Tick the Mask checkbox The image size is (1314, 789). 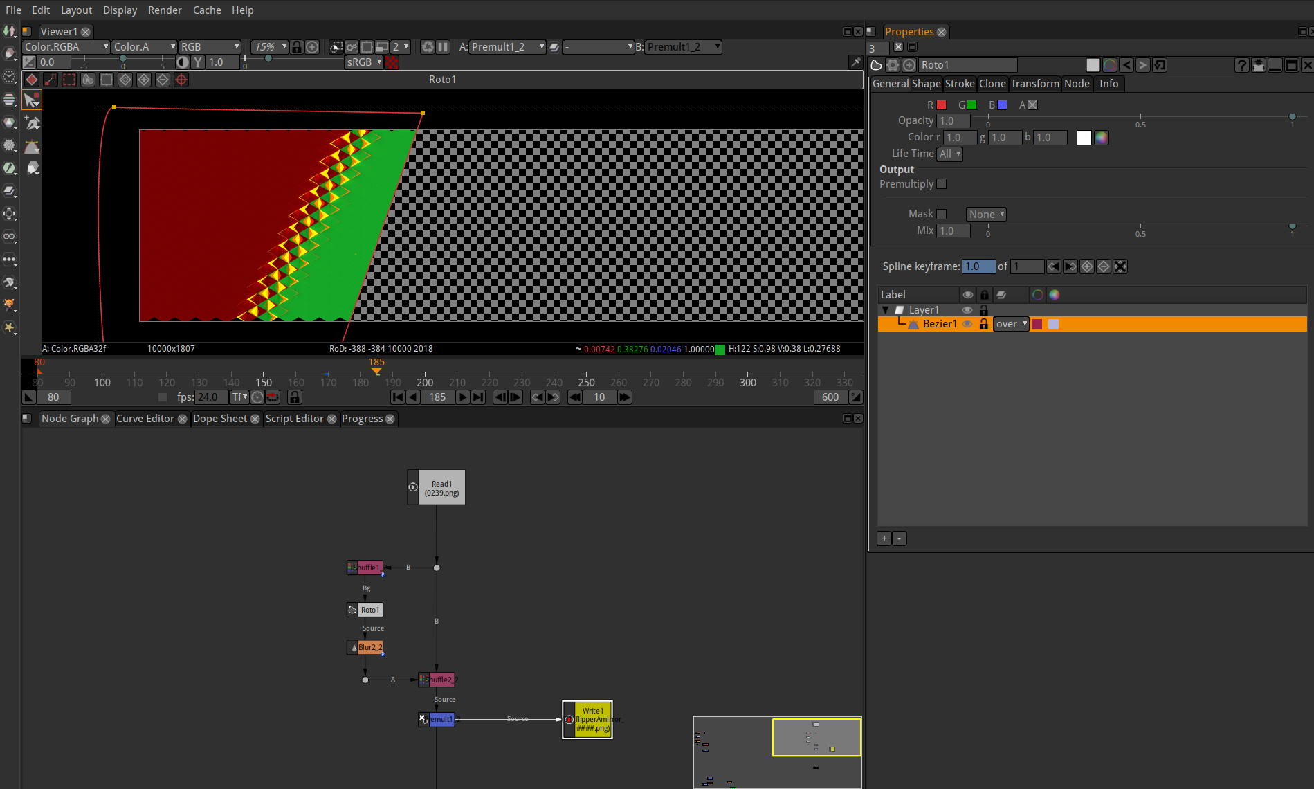coord(941,215)
